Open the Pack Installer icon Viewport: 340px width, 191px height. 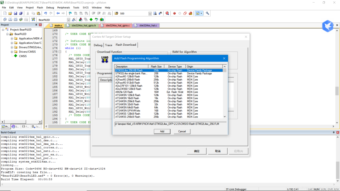coord(102,20)
